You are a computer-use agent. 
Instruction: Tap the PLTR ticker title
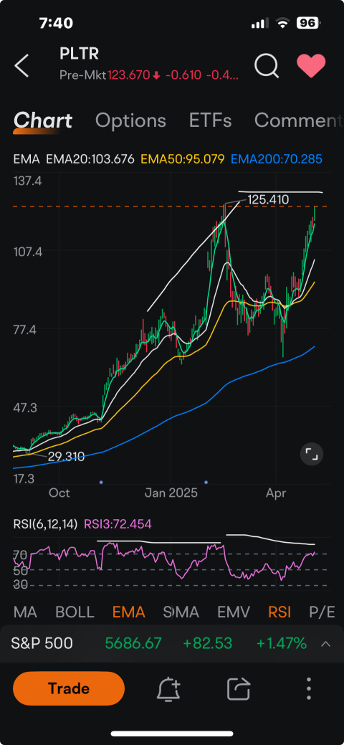pos(80,54)
